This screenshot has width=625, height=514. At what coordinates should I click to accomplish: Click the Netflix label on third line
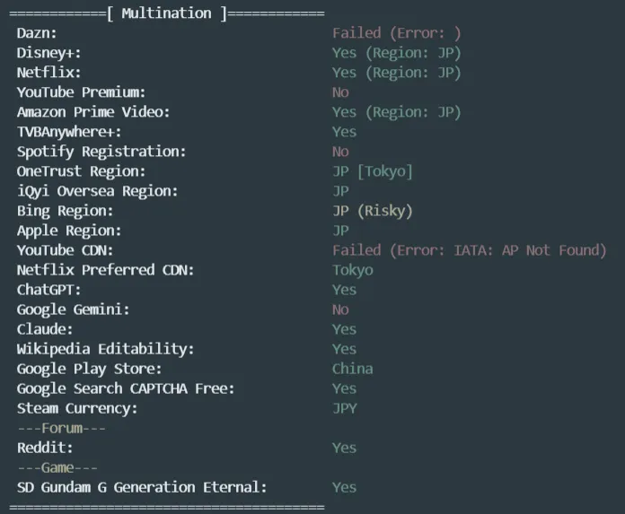(48, 73)
